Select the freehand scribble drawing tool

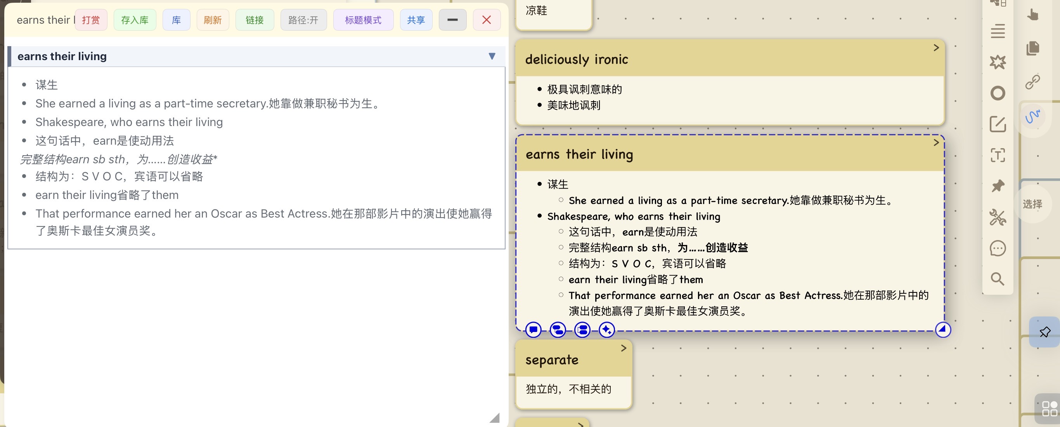point(1032,117)
